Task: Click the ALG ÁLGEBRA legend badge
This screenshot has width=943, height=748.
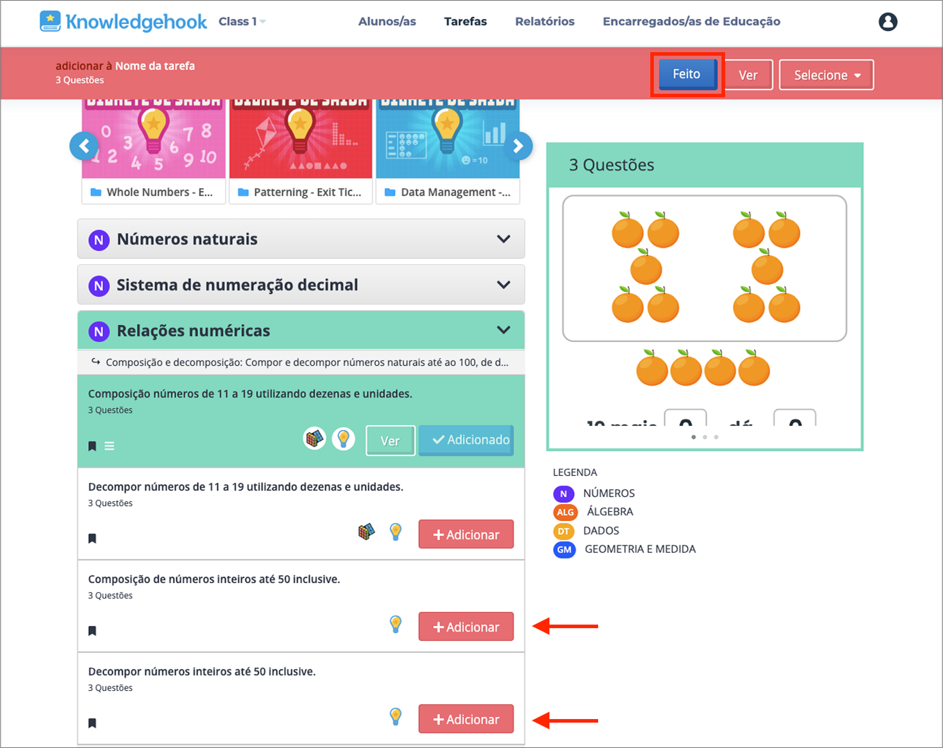Action: (x=565, y=512)
